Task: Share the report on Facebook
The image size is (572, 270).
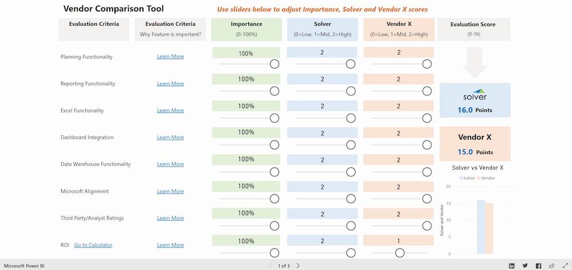Action: (538, 265)
